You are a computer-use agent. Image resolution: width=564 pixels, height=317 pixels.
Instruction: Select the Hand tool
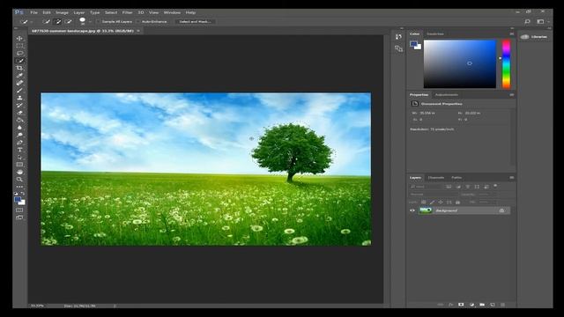19,173
